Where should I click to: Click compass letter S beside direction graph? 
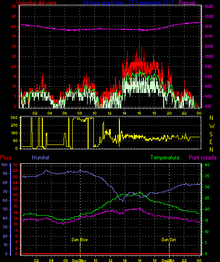[x=211, y=134]
